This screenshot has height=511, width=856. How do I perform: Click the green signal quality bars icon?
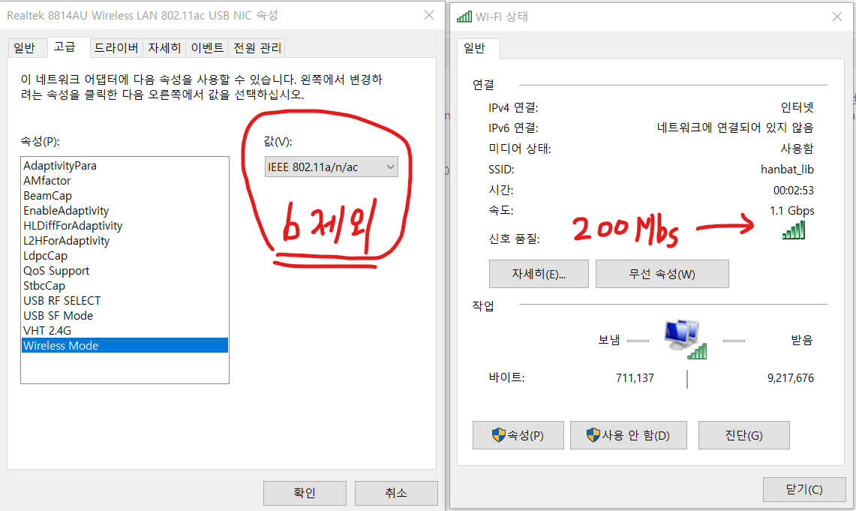pos(794,230)
